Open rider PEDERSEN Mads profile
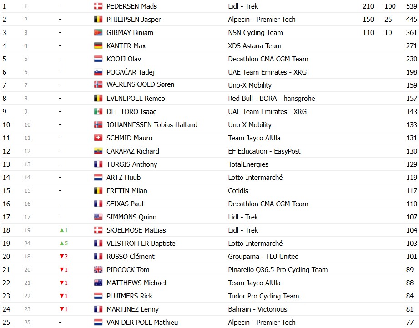 click(132, 6)
